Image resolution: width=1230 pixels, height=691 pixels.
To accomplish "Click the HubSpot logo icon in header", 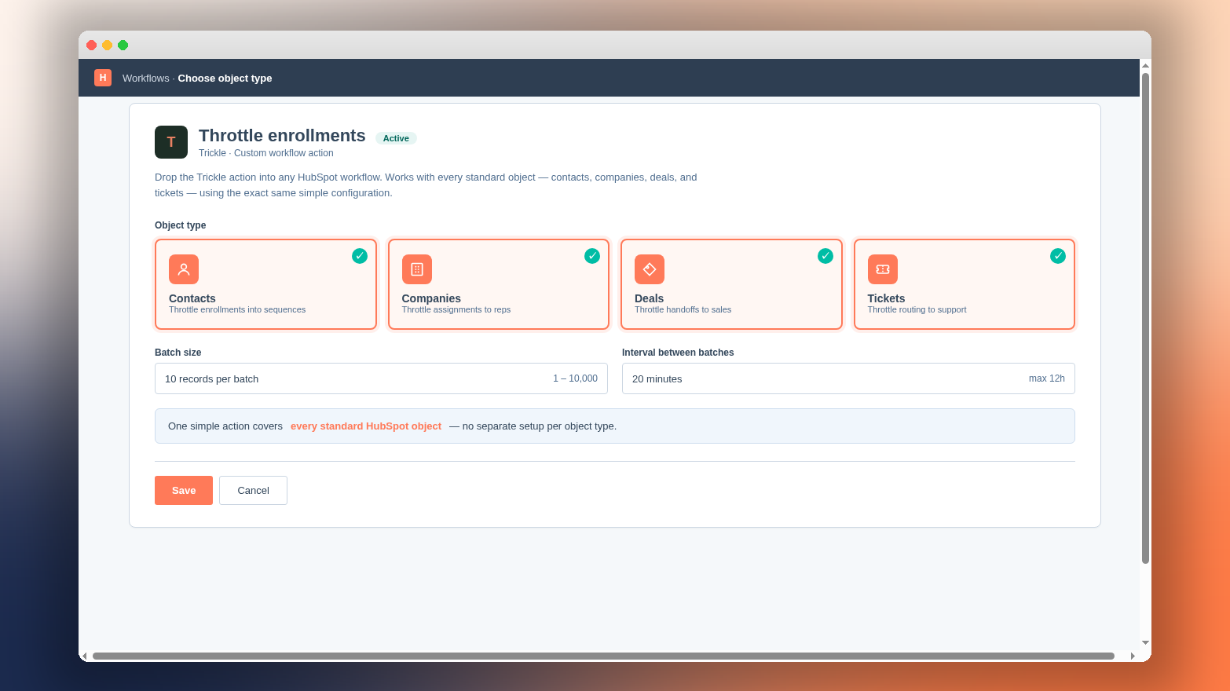I will coord(103,78).
